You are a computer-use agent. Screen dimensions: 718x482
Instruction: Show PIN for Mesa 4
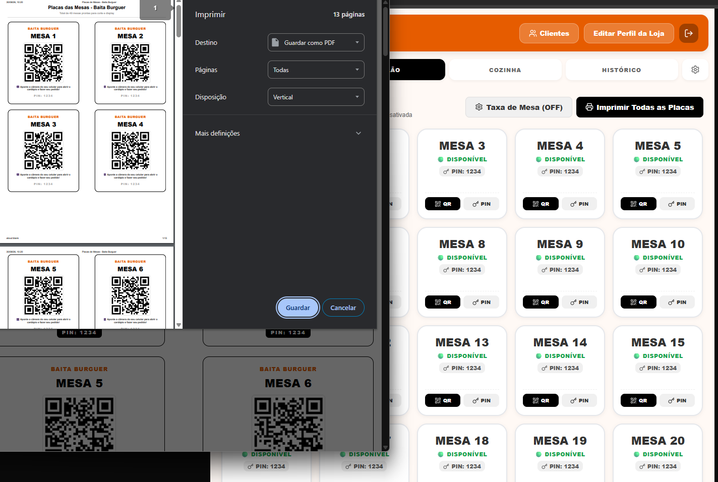point(579,204)
